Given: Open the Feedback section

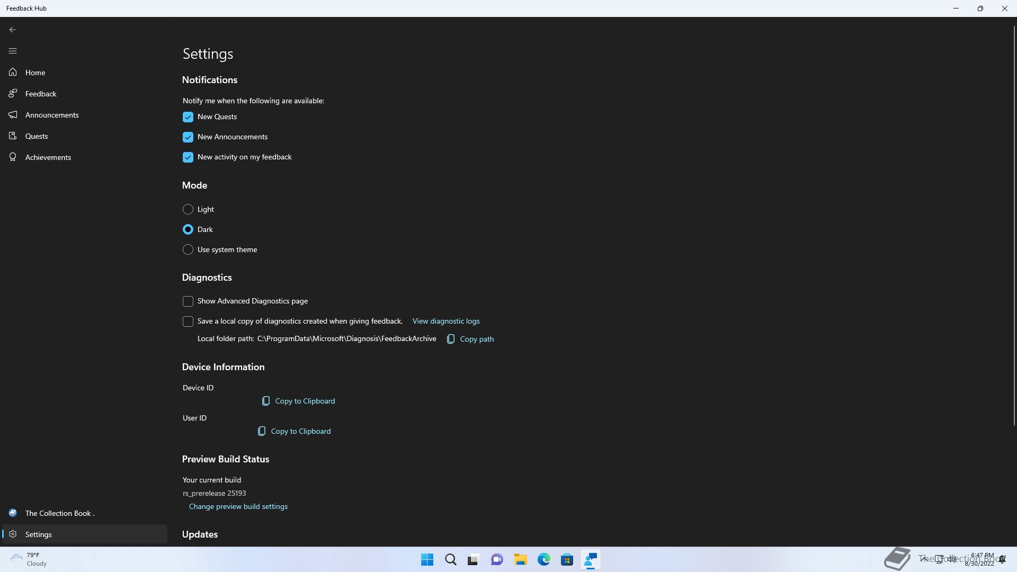Looking at the screenshot, I should 41,94.
